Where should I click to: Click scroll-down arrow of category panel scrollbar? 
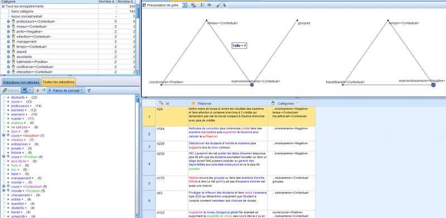coord(138,72)
